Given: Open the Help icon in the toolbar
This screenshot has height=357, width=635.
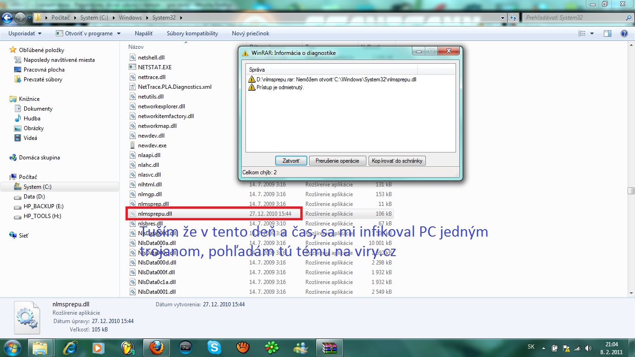Looking at the screenshot, I should click(624, 33).
